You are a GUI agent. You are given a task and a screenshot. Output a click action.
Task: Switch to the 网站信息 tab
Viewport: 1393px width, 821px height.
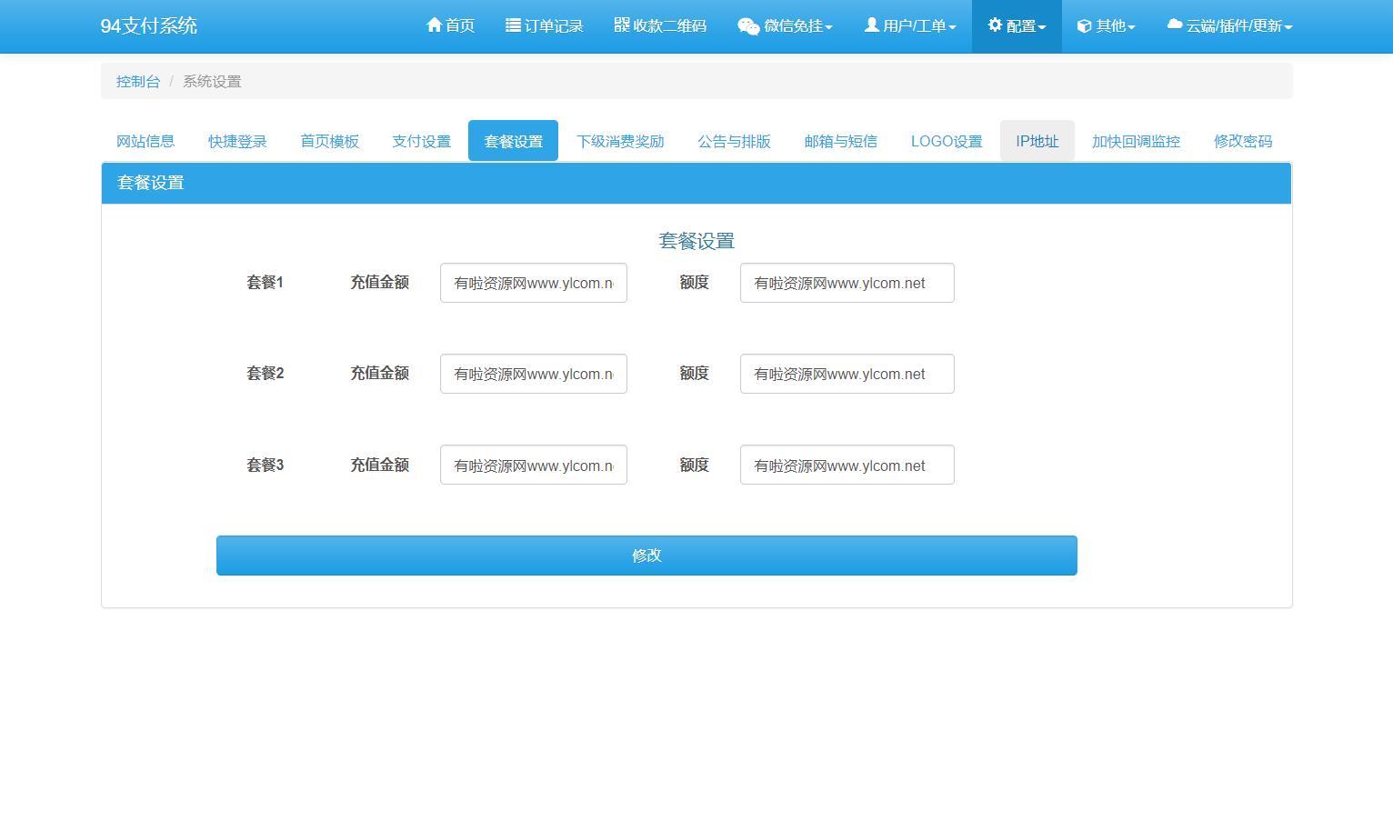[x=145, y=141]
